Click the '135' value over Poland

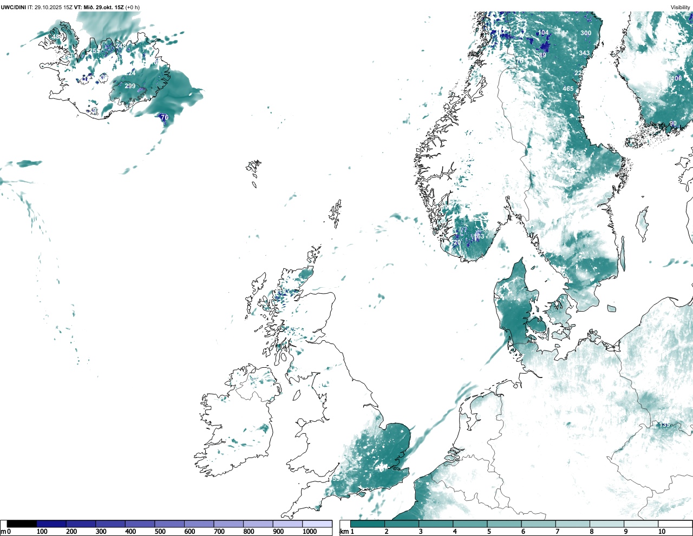[x=664, y=425]
